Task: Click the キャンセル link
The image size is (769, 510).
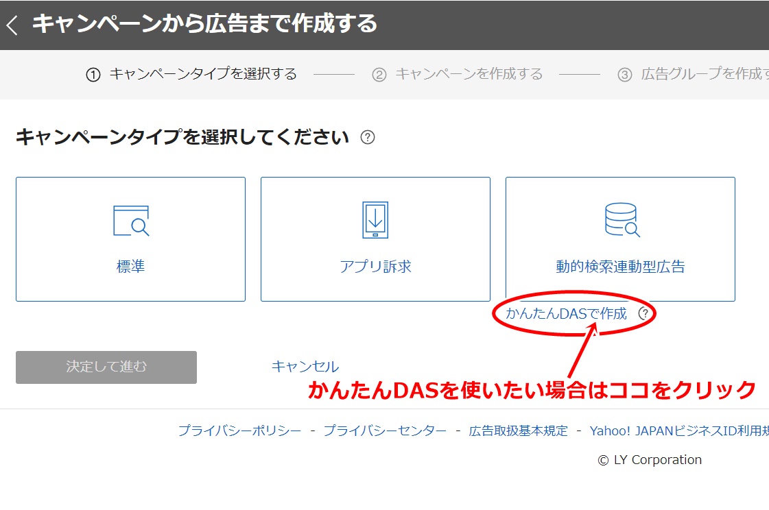Action: pyautogui.click(x=305, y=366)
